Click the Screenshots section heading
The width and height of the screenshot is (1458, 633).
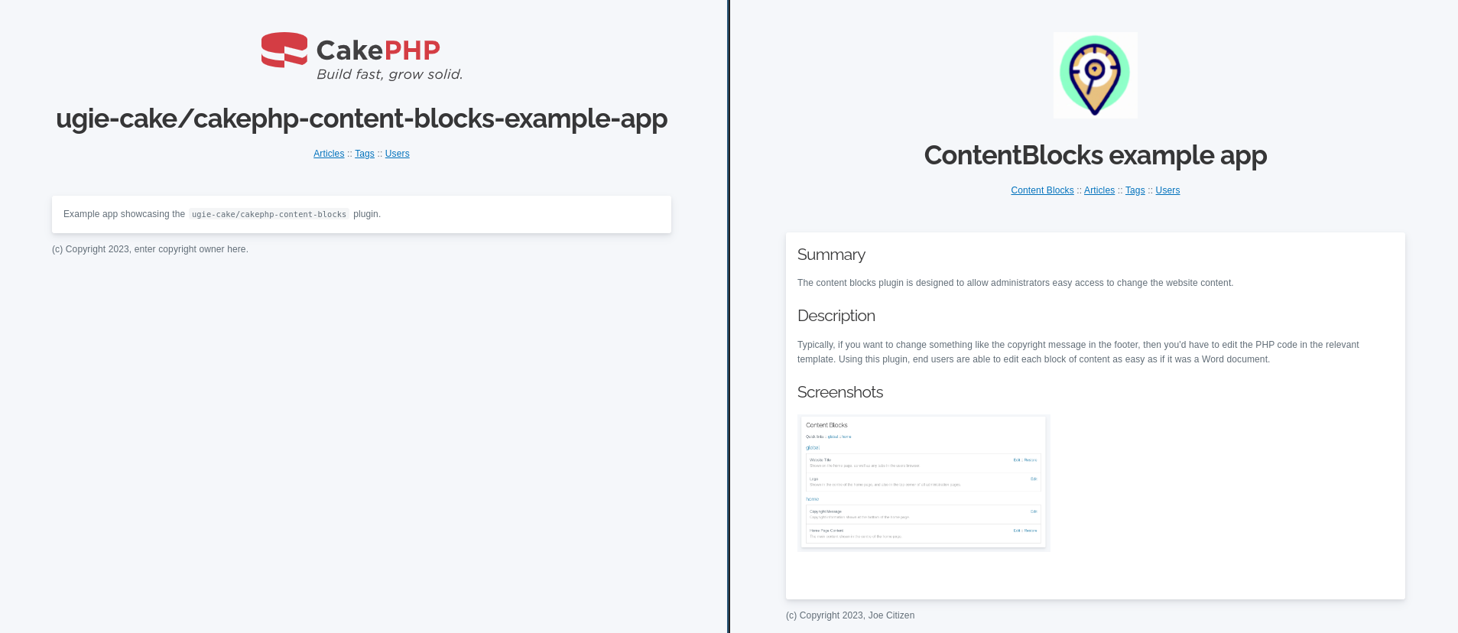pos(839,392)
